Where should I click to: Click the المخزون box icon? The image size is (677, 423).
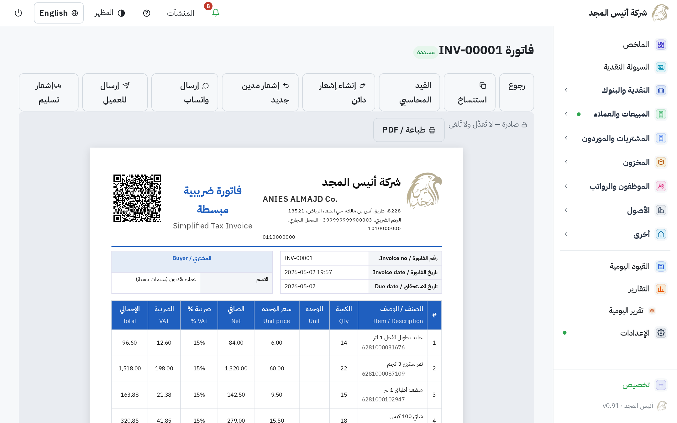661,162
